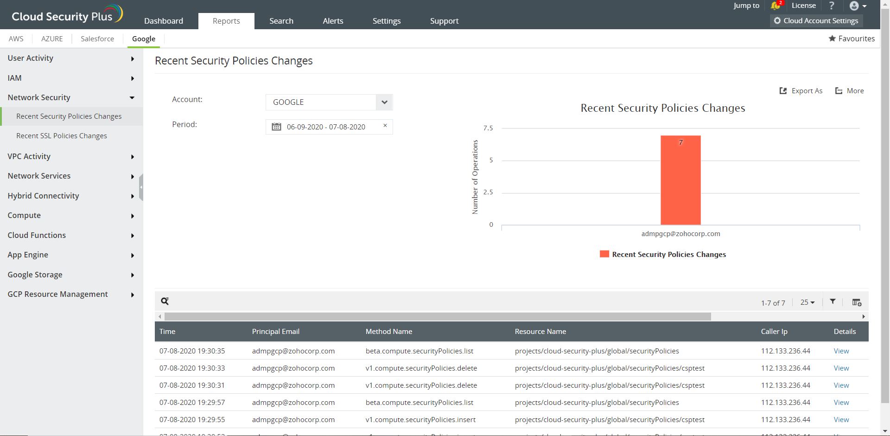Open the rows-per-page 25 dropdown
890x436 pixels.
click(807, 302)
